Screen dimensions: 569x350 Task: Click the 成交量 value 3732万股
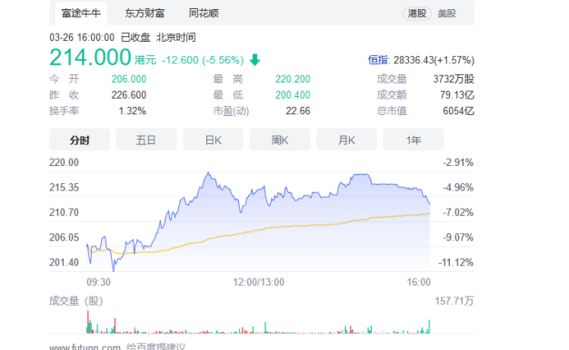(454, 79)
